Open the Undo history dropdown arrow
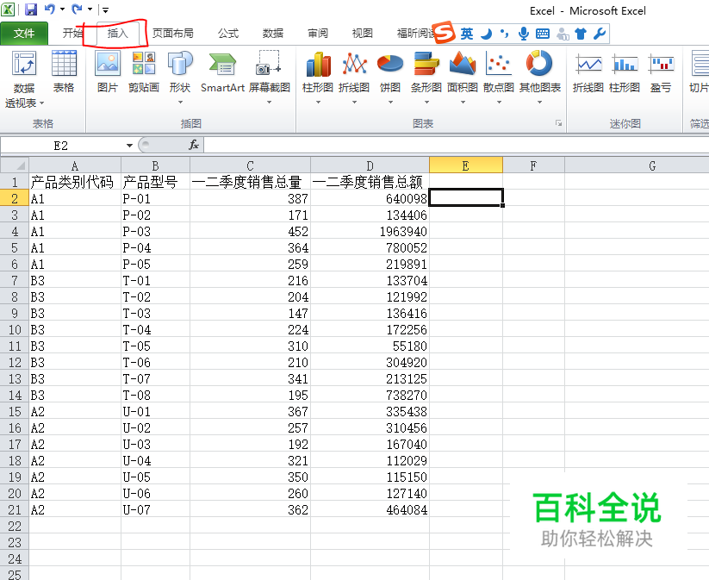Image resolution: width=709 pixels, height=580 pixels. coord(62,9)
